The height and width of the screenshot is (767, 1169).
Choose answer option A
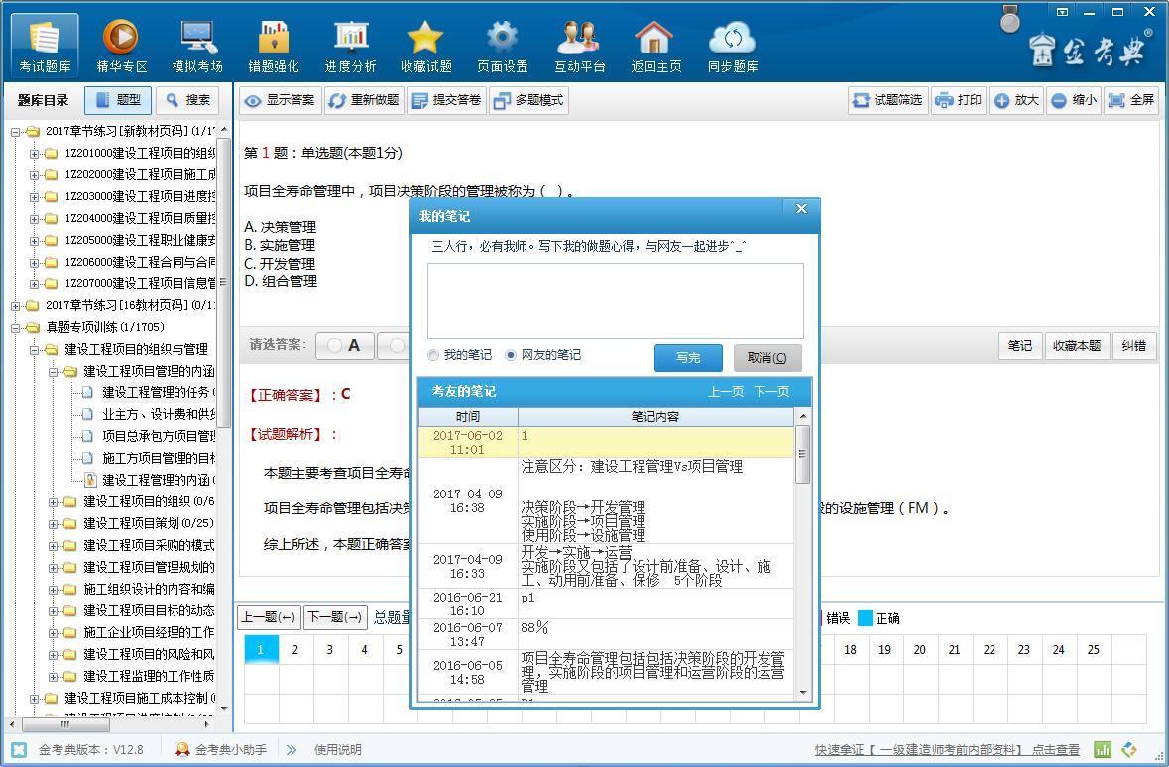click(343, 345)
